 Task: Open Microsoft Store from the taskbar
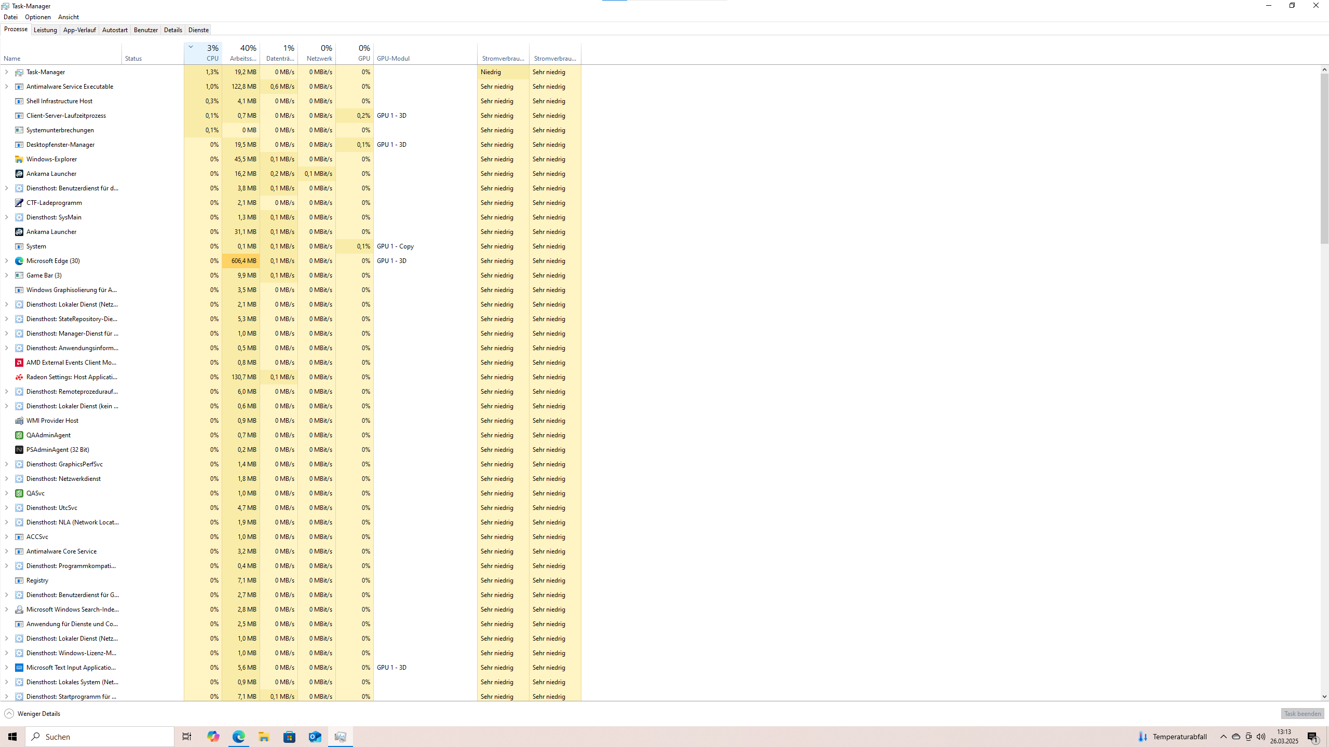(289, 737)
